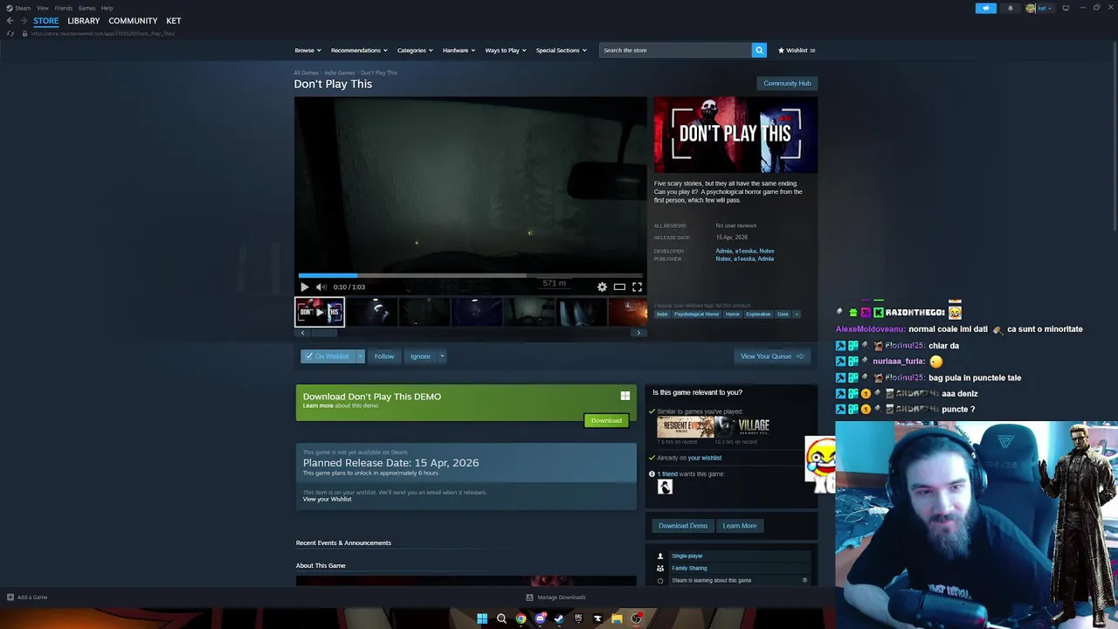This screenshot has height=629, width=1118.
Task: Open Steam news megaphone button
Action: click(x=985, y=8)
